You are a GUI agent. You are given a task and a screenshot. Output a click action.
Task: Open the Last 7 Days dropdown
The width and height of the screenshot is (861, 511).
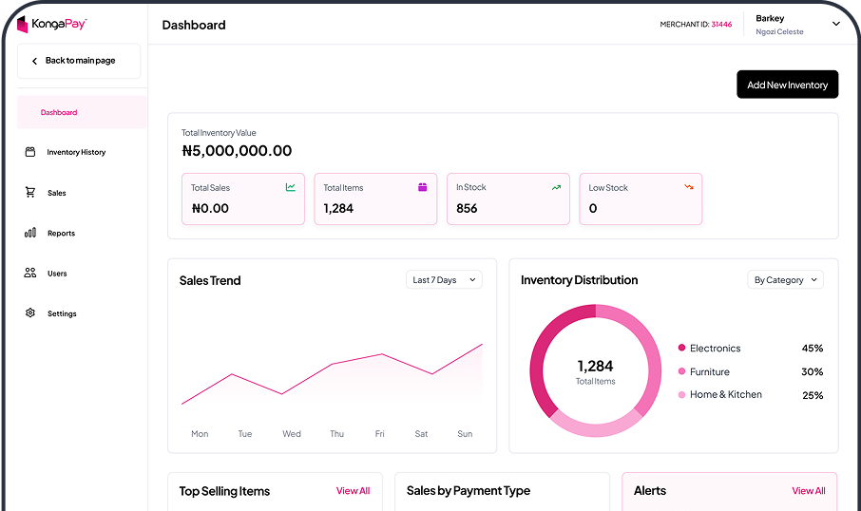pyautogui.click(x=444, y=280)
